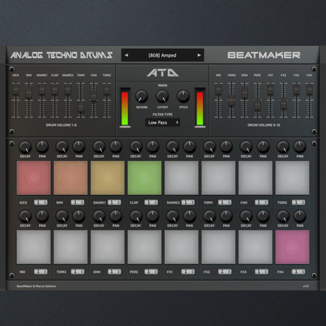Click the main CUTOFF knob
The image size is (326, 326).
pos(162,96)
